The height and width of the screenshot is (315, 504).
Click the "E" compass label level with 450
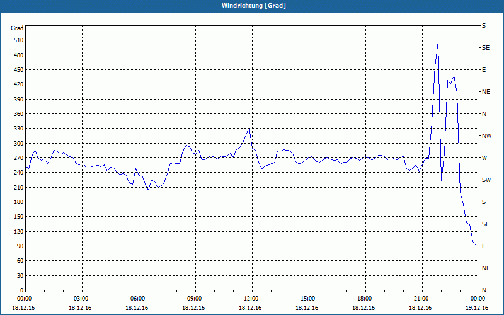tap(484, 70)
